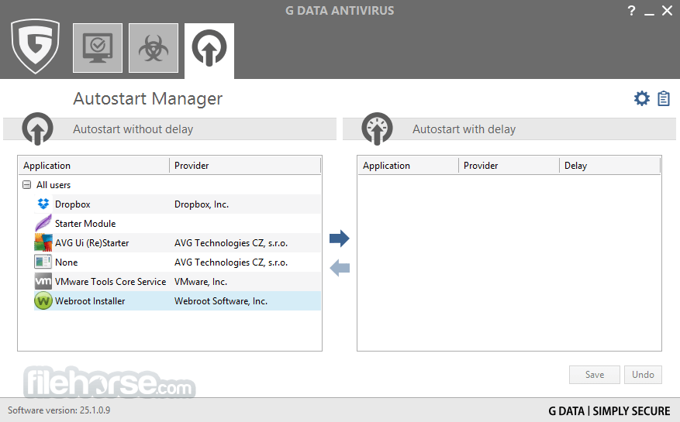Select the Webroot Installer row

[178, 301]
